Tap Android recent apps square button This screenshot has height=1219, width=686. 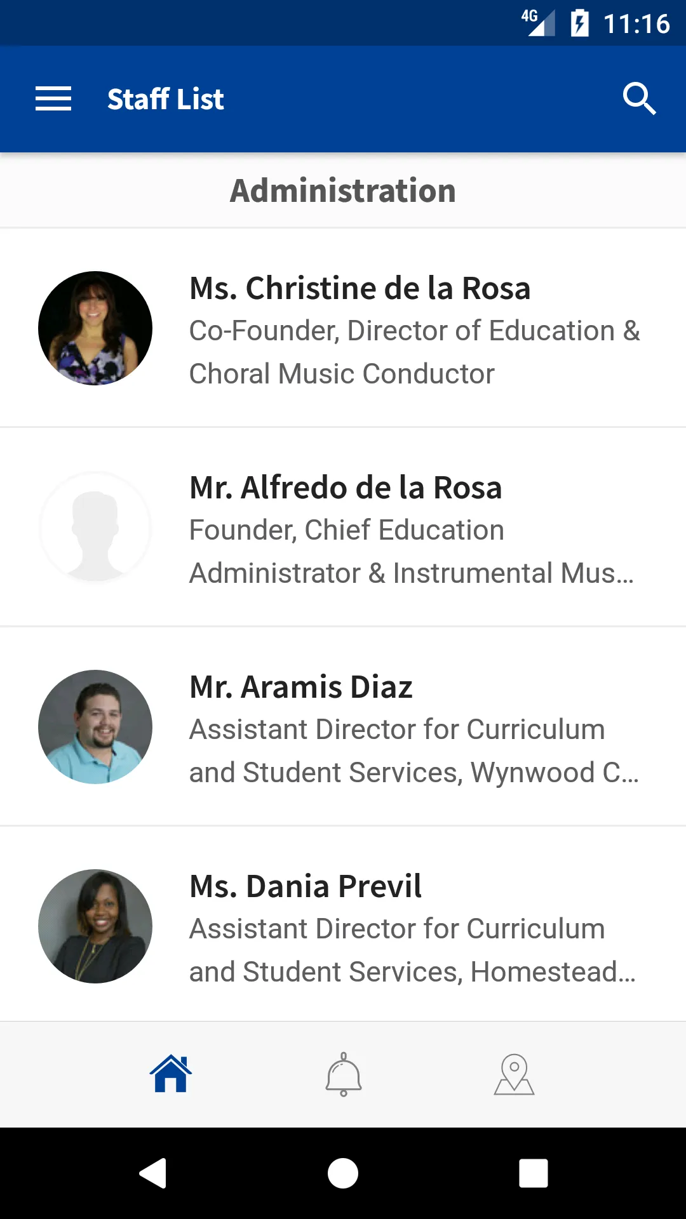coord(534,1173)
